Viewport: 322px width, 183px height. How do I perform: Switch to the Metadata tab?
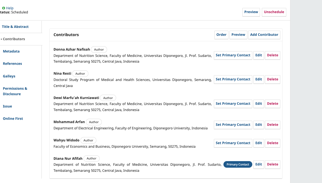(11, 51)
